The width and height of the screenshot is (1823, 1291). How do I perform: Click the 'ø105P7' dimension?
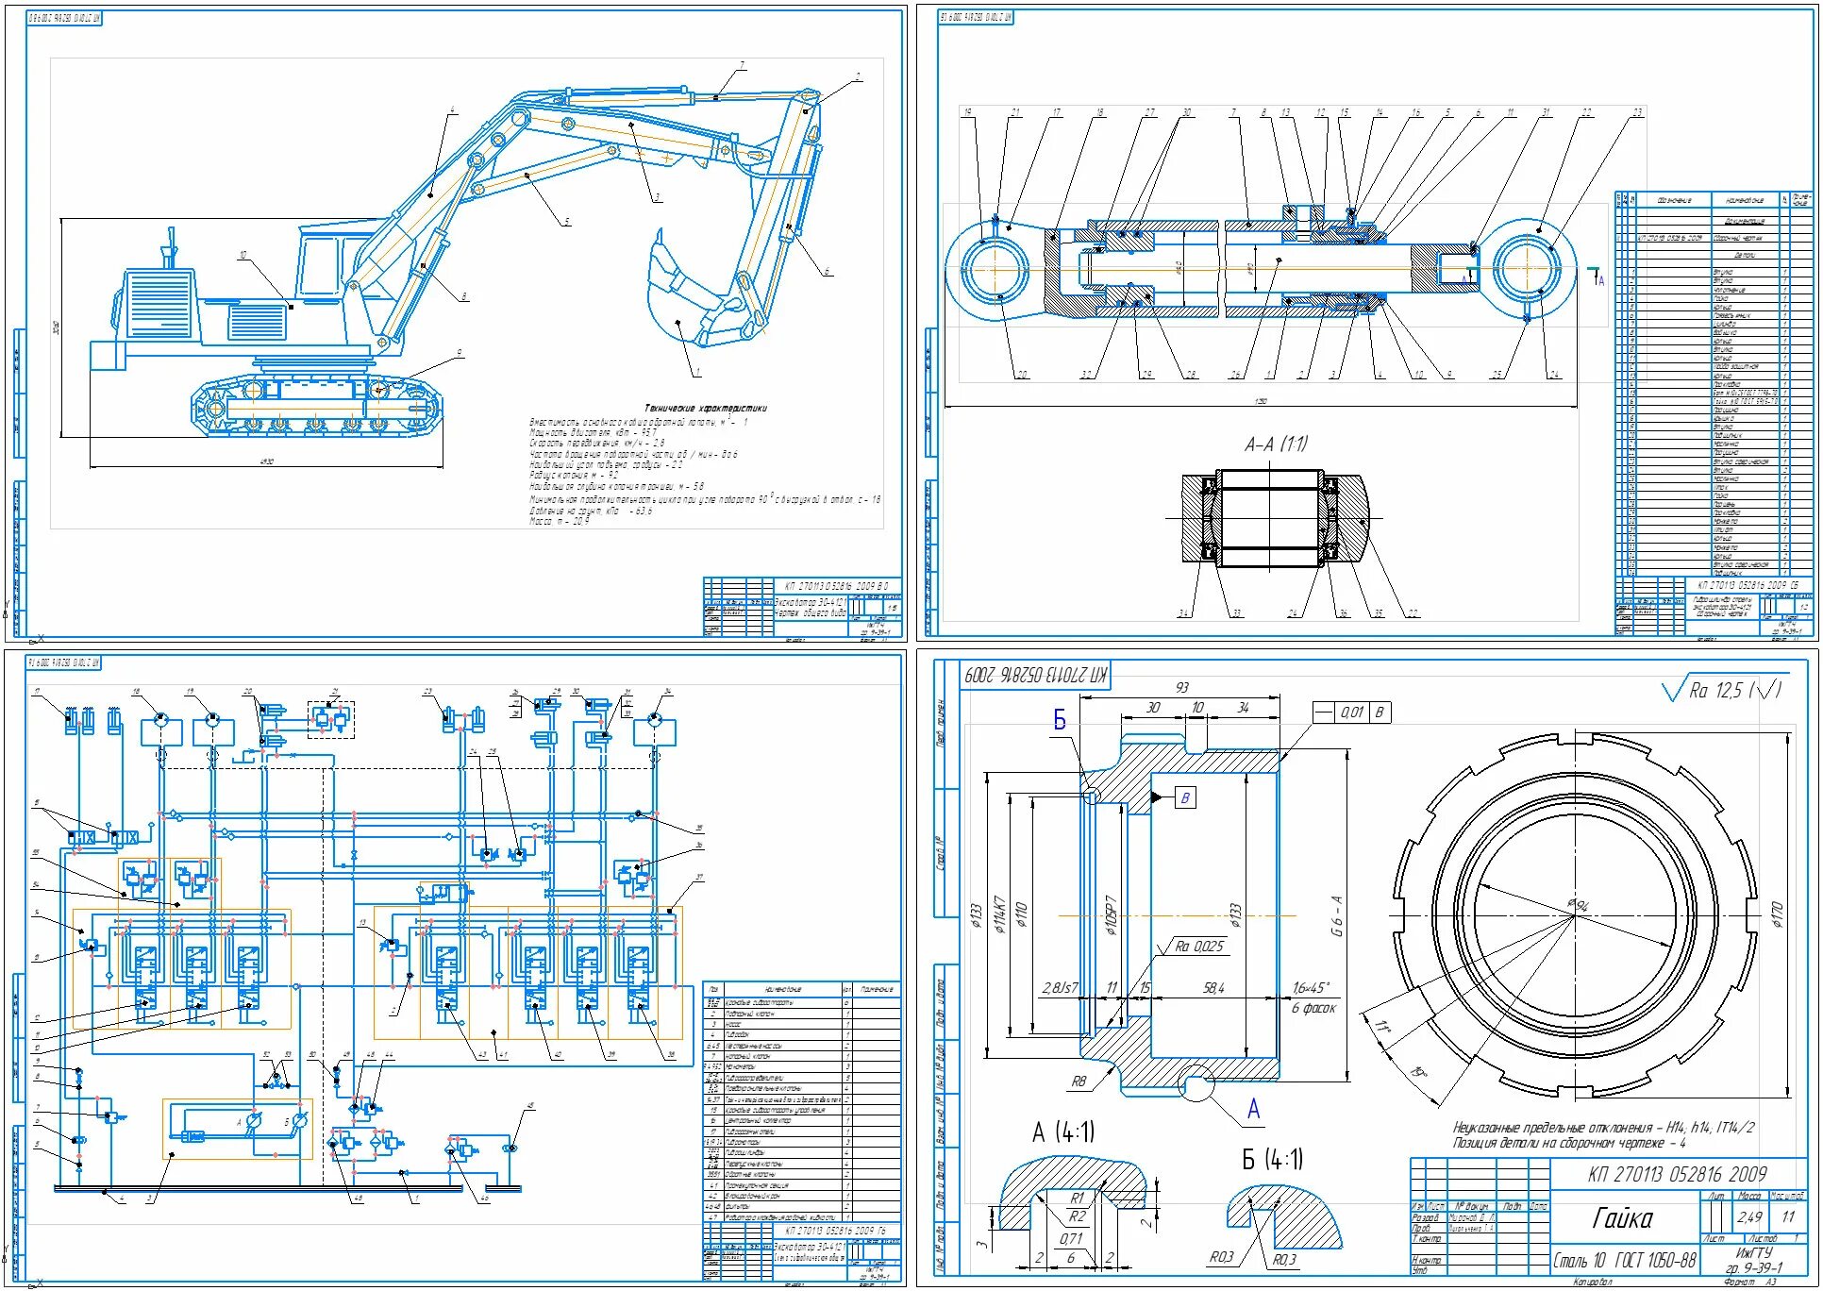1111,914
